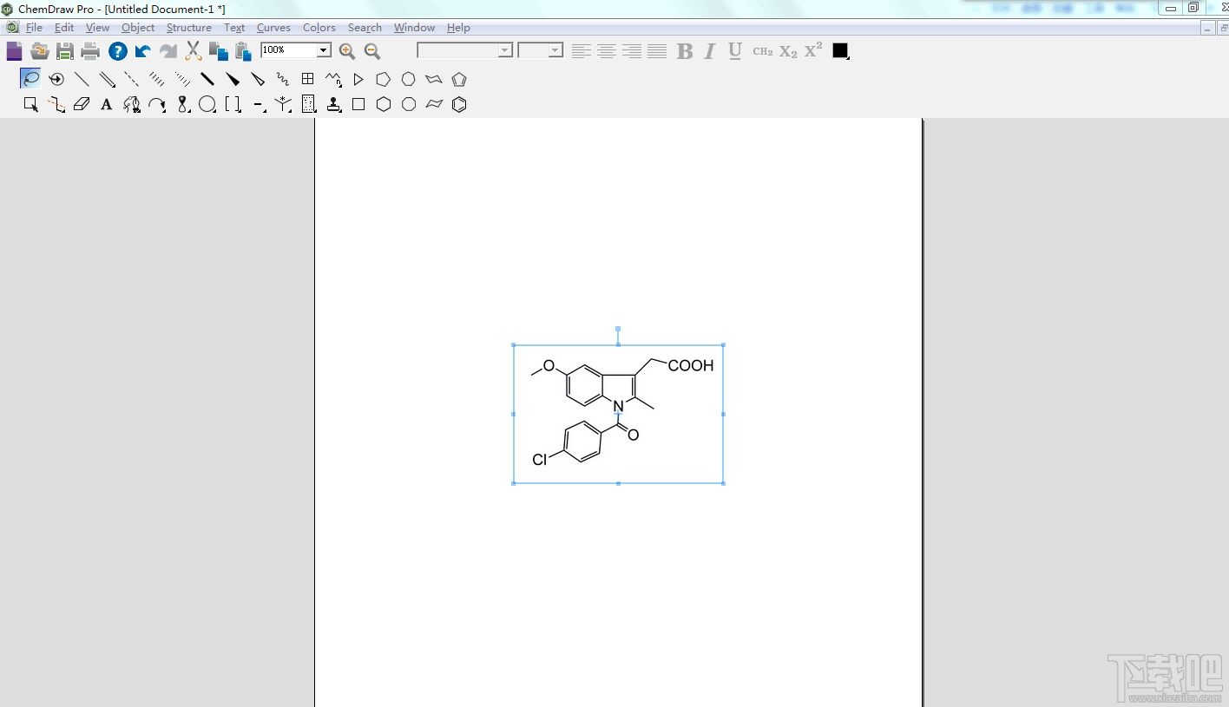Select the Benzene ring tool
The height and width of the screenshot is (707, 1229).
tap(459, 104)
